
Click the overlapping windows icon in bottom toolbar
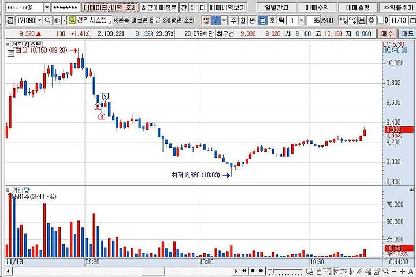point(318,271)
